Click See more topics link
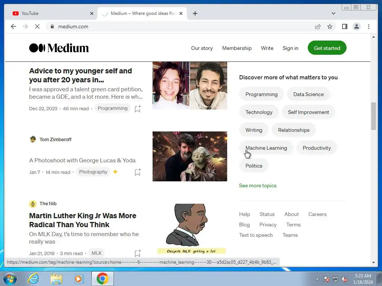The height and width of the screenshot is (286, 382). tap(257, 185)
